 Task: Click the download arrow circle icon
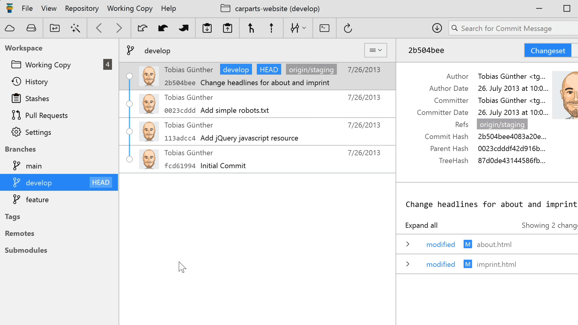[437, 28]
